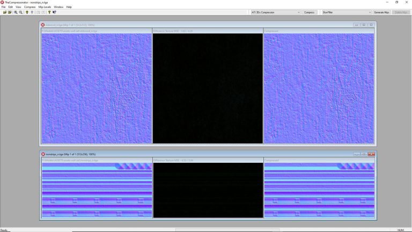
Task: Click the zoom in magnifier icon
Action: click(16, 12)
